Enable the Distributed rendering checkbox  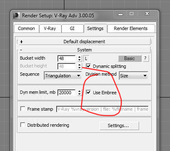tap(23, 125)
